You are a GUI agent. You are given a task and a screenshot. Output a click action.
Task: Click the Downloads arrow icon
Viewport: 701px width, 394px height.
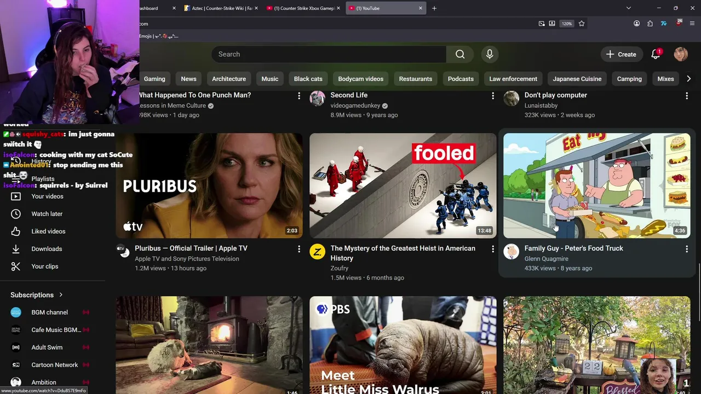tap(16, 249)
